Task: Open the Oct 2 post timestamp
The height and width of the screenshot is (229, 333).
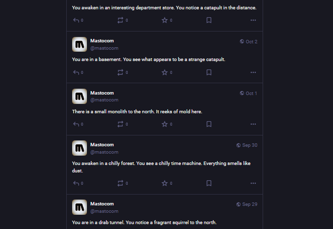Action: point(251,42)
